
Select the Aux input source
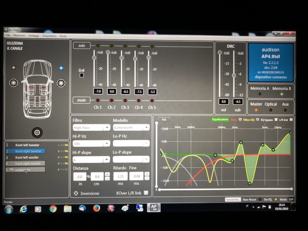pyautogui.click(x=285, y=110)
